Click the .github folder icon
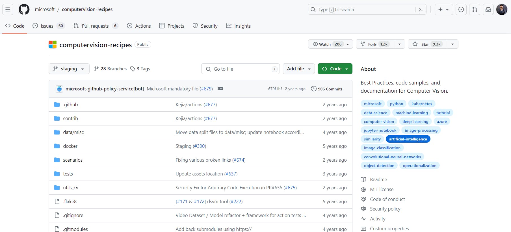 pyautogui.click(x=57, y=105)
